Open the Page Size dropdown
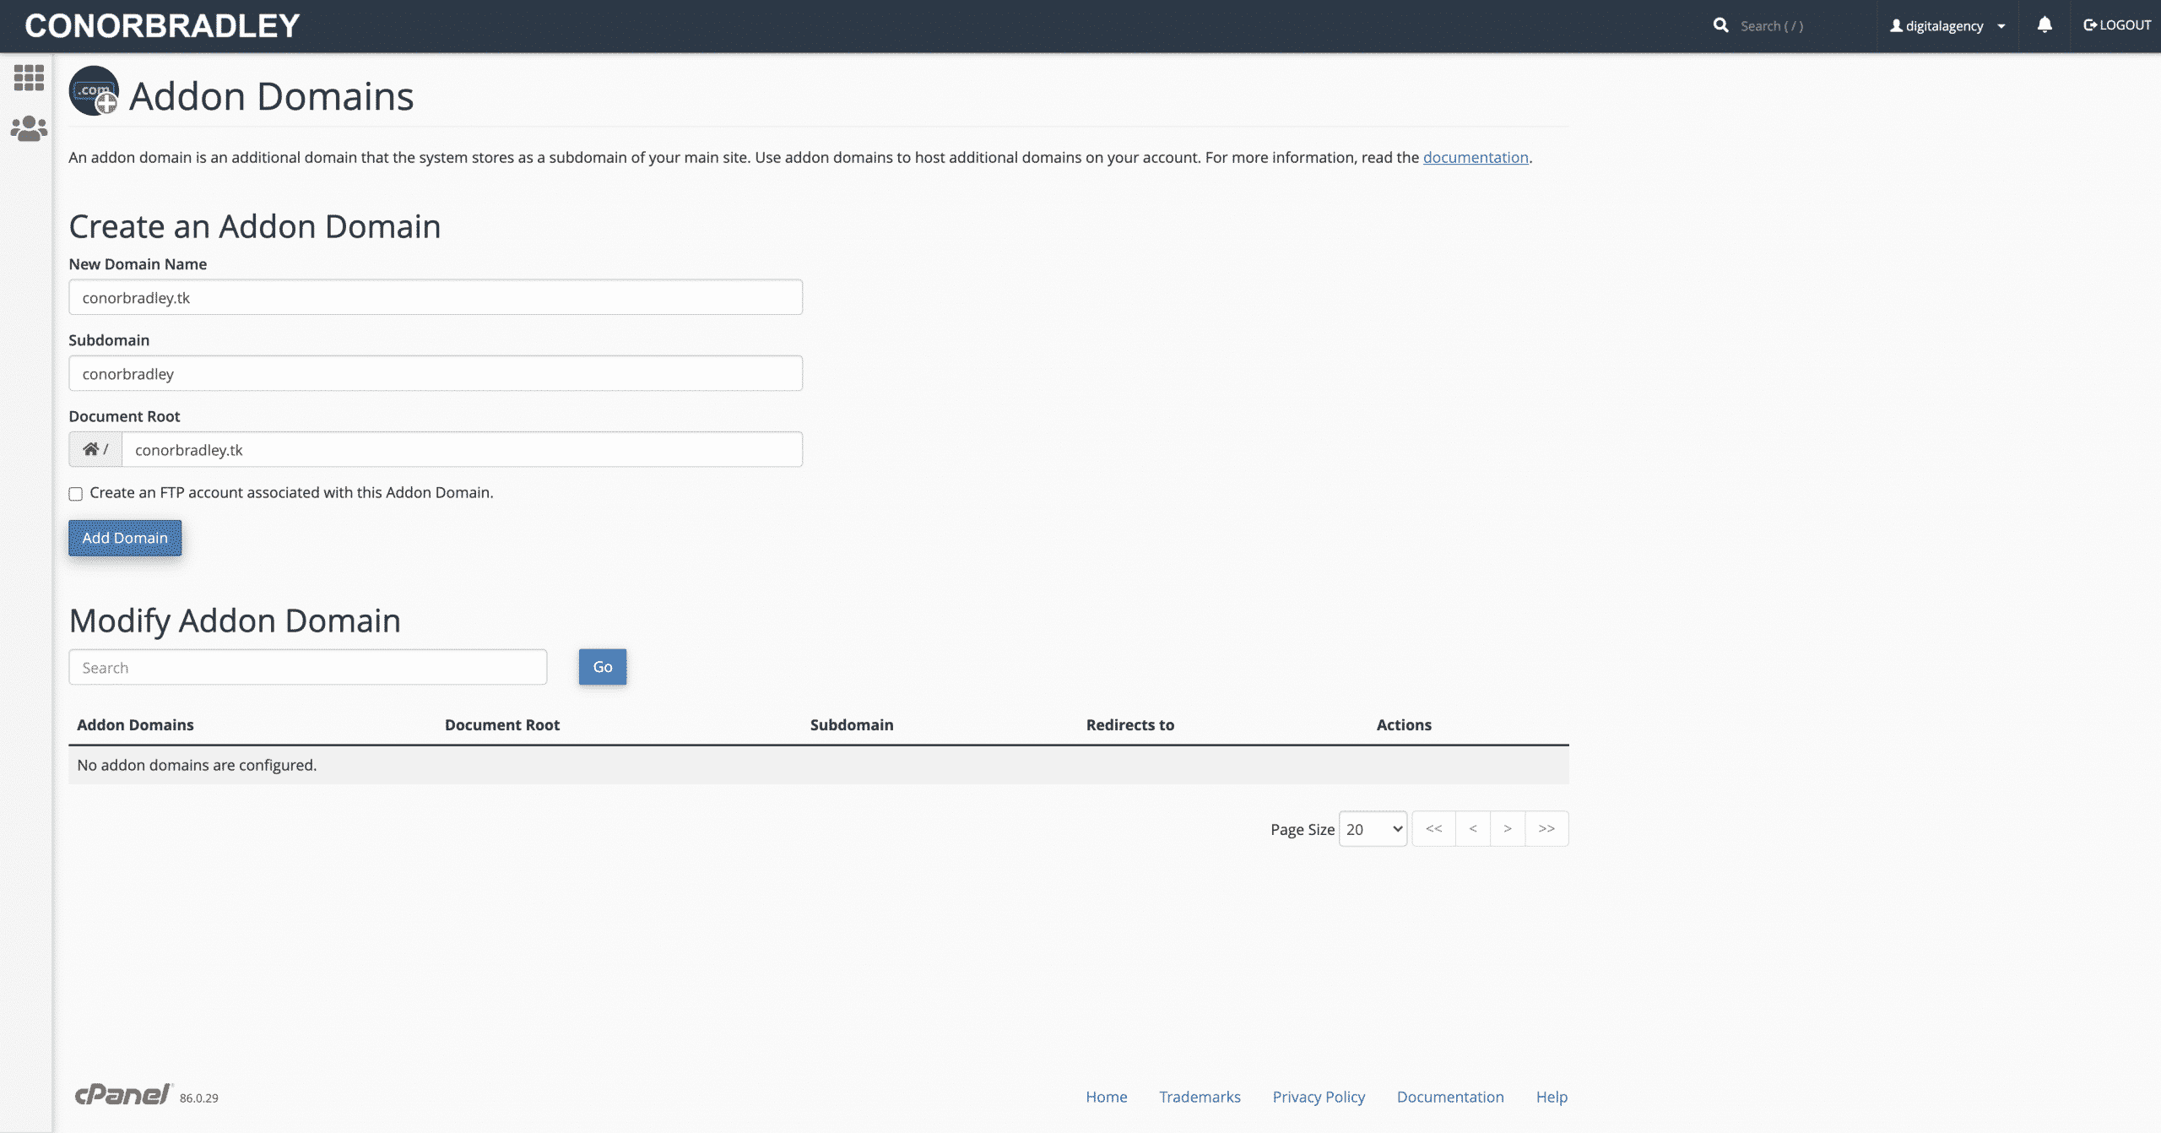2161x1133 pixels. [1373, 829]
